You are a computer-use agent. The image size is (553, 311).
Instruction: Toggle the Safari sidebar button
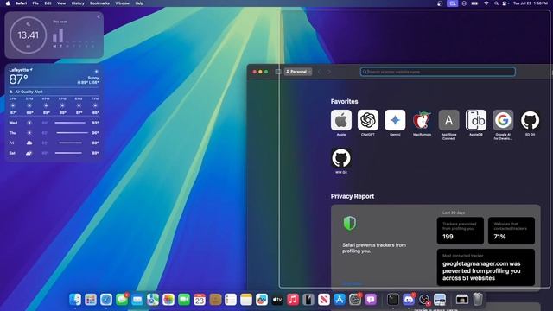[278, 72]
